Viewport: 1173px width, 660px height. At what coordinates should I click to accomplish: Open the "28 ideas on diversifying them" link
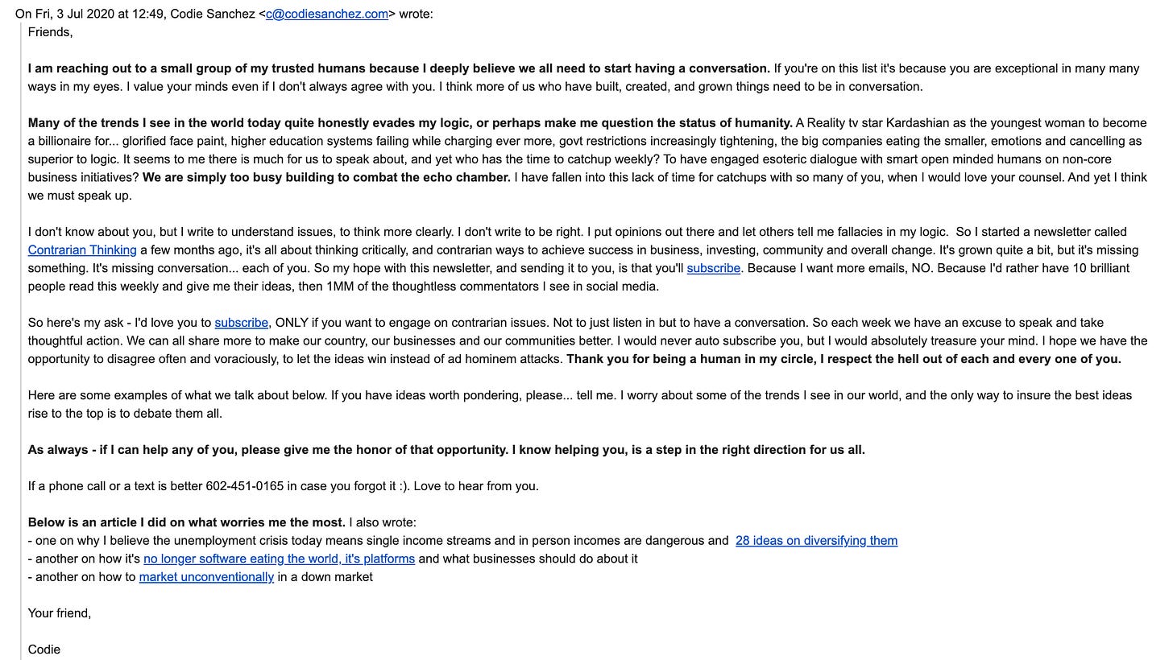(816, 540)
